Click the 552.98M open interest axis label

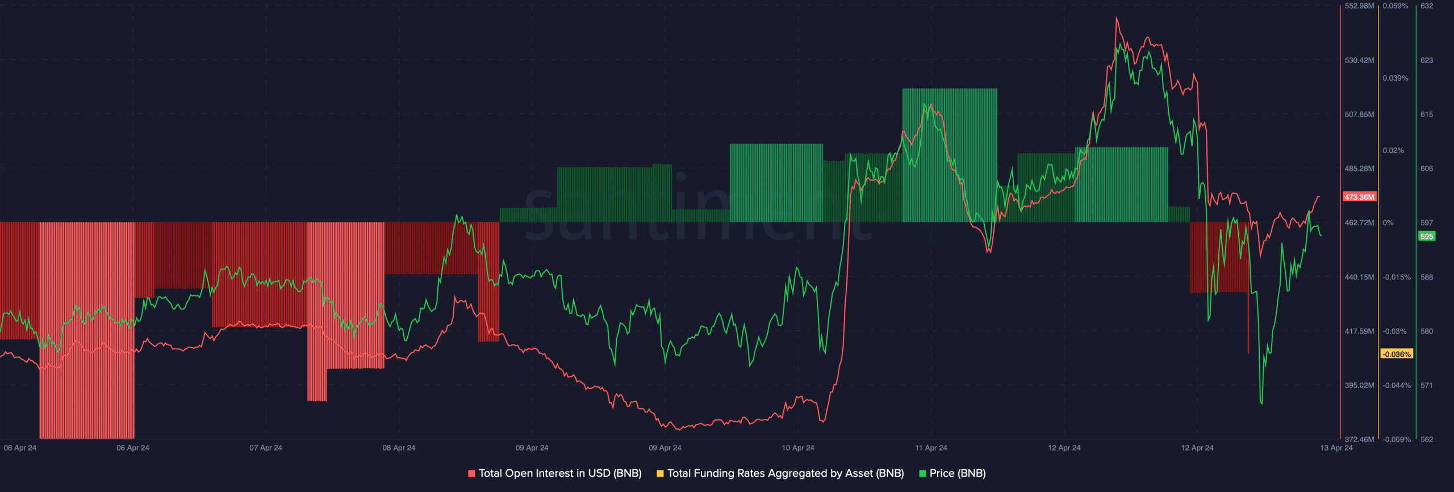click(1359, 6)
